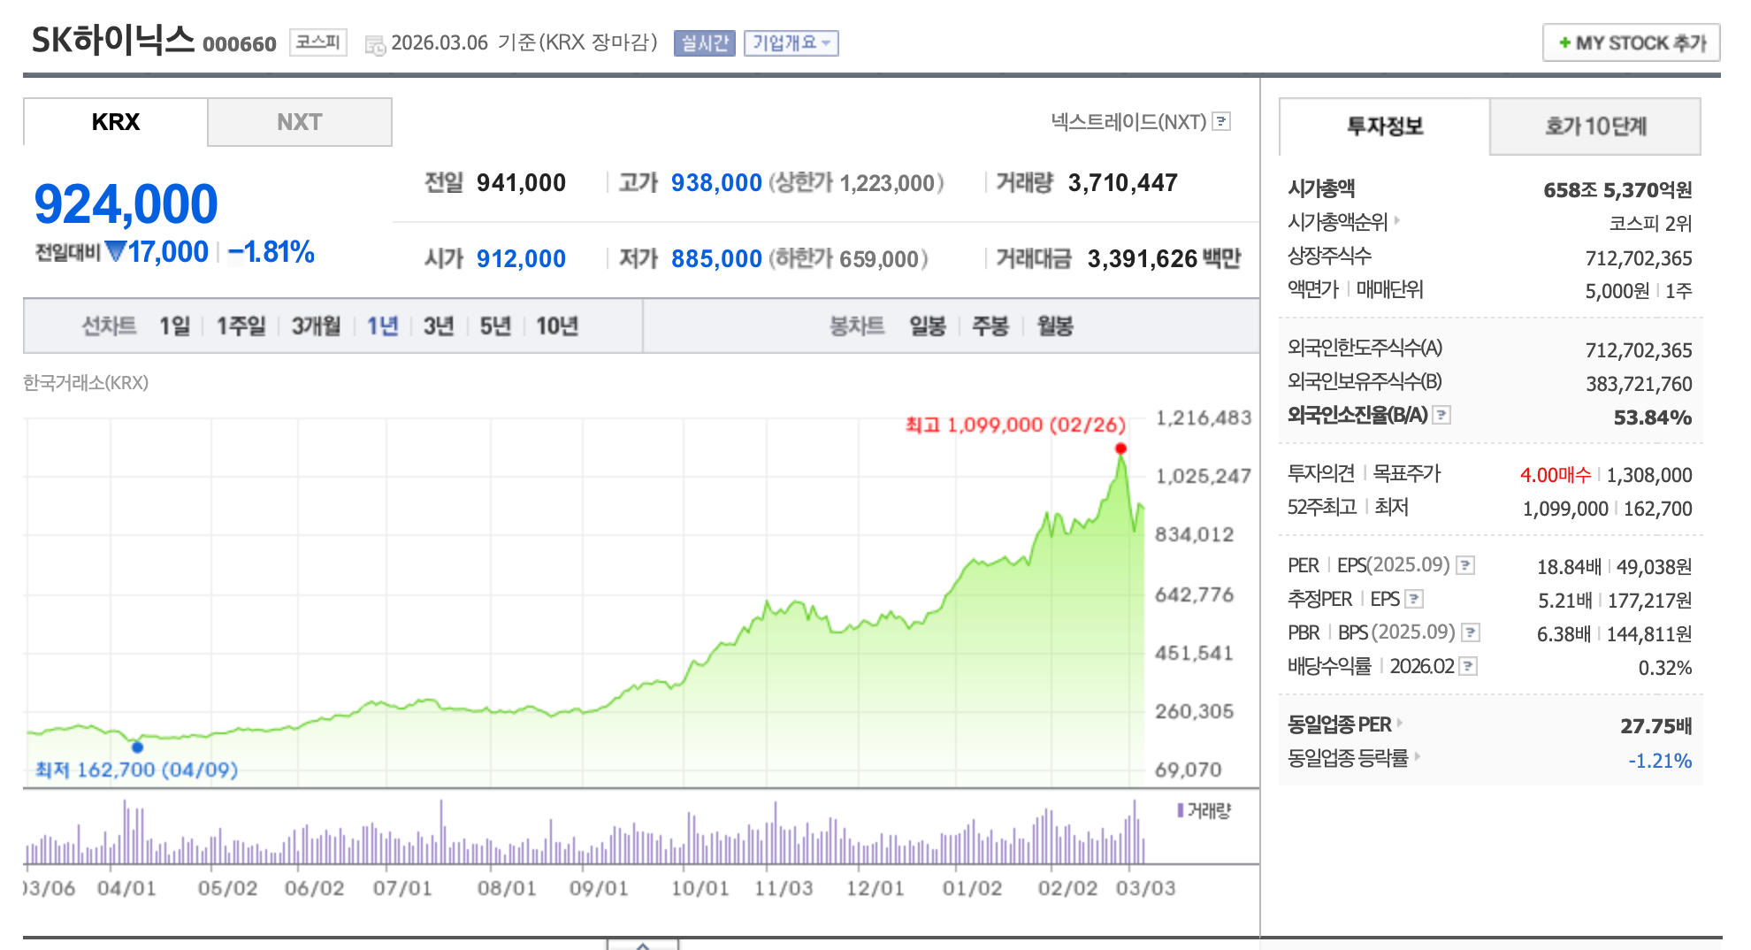Open the 기업개요 dropdown
This screenshot has width=1751, height=950.
pyautogui.click(x=791, y=42)
